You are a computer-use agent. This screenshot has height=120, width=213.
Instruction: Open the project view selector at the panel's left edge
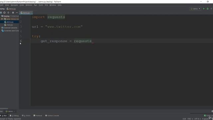coord(1,13)
